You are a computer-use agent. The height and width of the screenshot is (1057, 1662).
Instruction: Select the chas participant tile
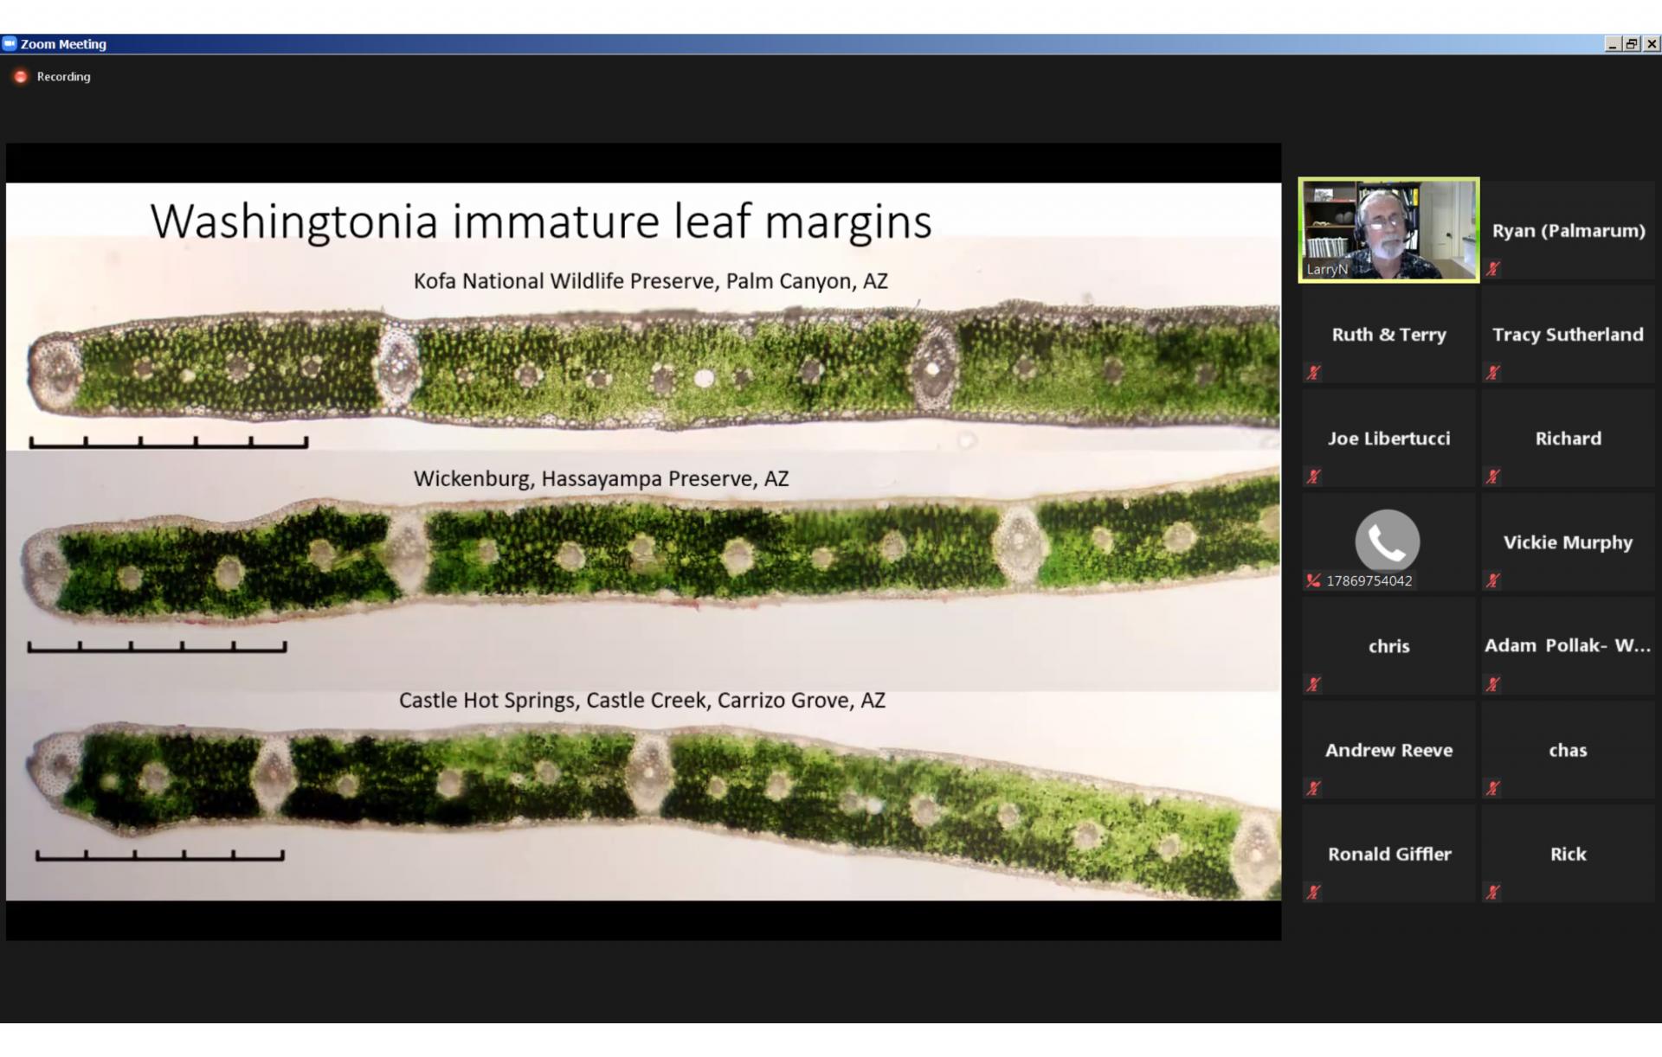point(1568,750)
